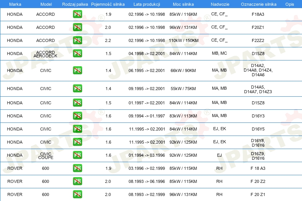The image size is (302, 201).
Task: Click the Marka column header
Action: tap(15, 4)
